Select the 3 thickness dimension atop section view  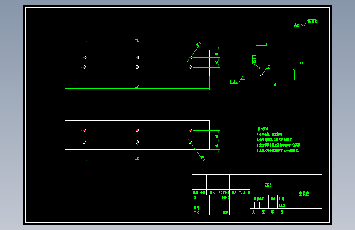[266, 44]
